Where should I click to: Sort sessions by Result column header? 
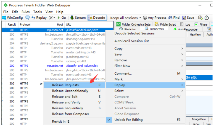click(x=12, y=24)
